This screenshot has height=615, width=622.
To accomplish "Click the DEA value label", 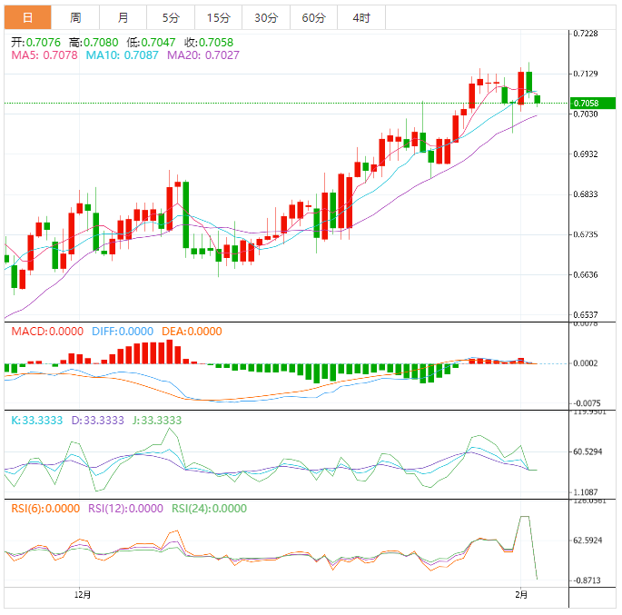I will (x=191, y=332).
